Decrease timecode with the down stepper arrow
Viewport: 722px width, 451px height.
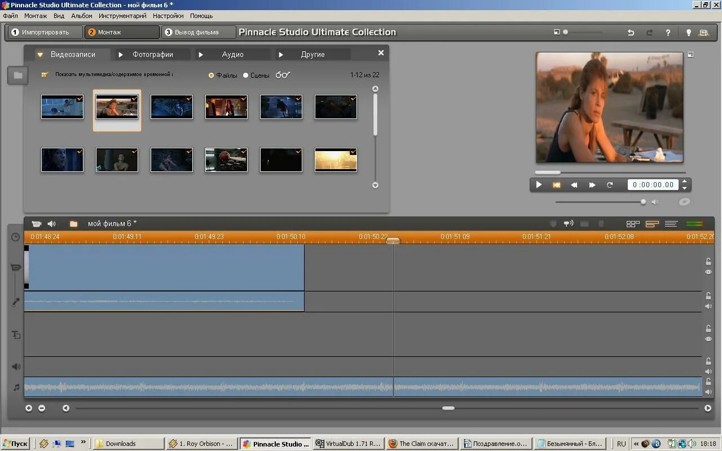(x=685, y=188)
